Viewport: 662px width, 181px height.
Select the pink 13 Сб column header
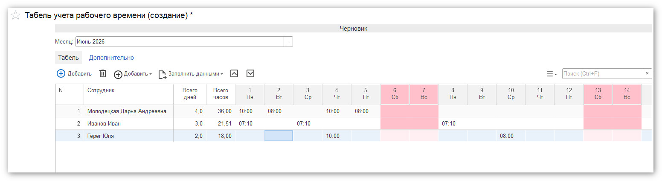[x=598, y=94]
